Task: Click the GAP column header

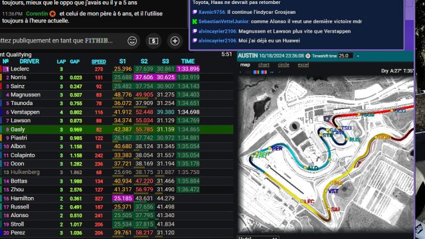Action: [75, 62]
